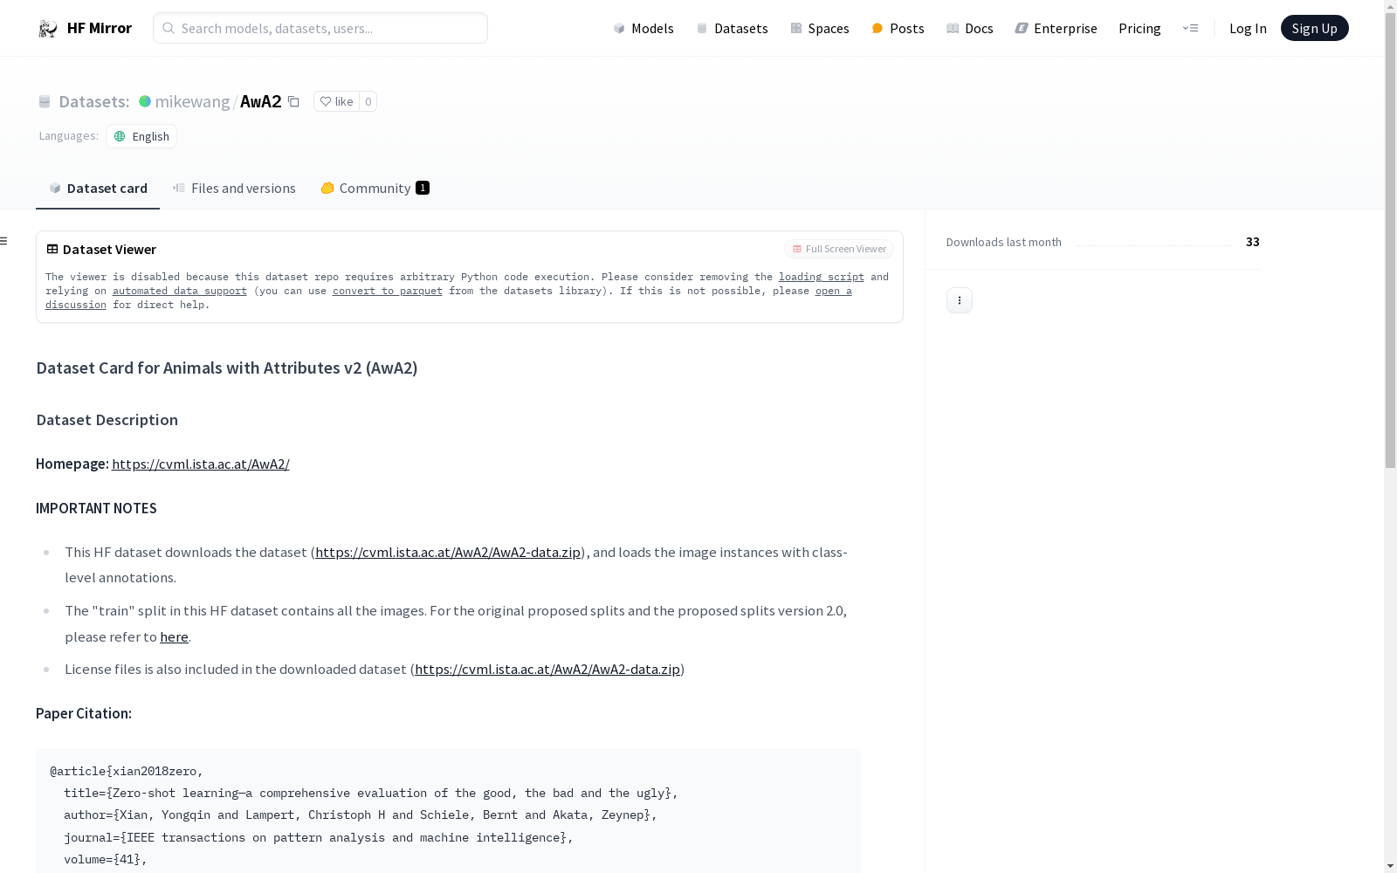The image size is (1397, 873).
Task: Go to Spaces in the top navigation
Action: pos(819,28)
